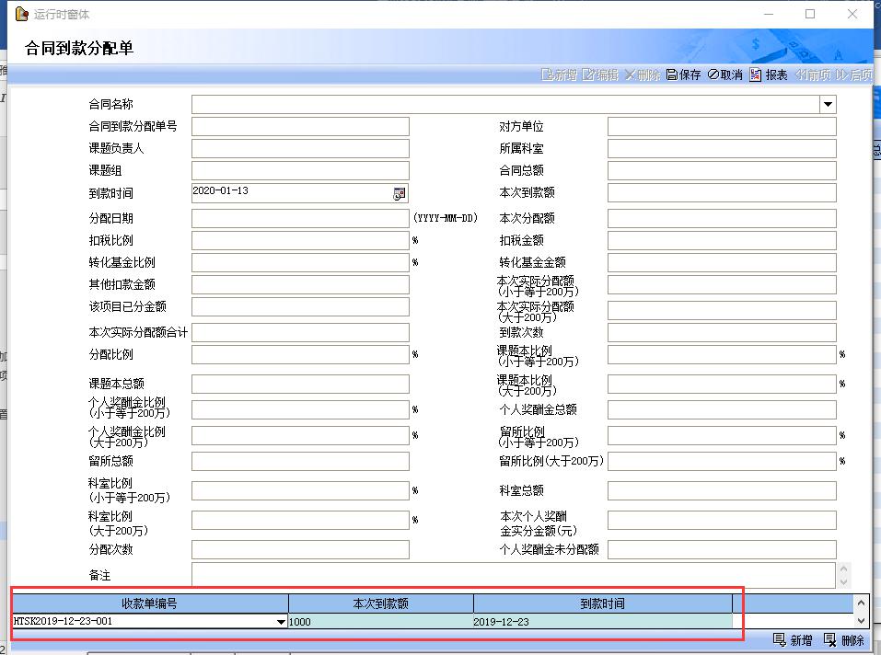Click the 保存 (Save) toolbar icon
Viewport: 881px width, 655px height.
(x=683, y=75)
